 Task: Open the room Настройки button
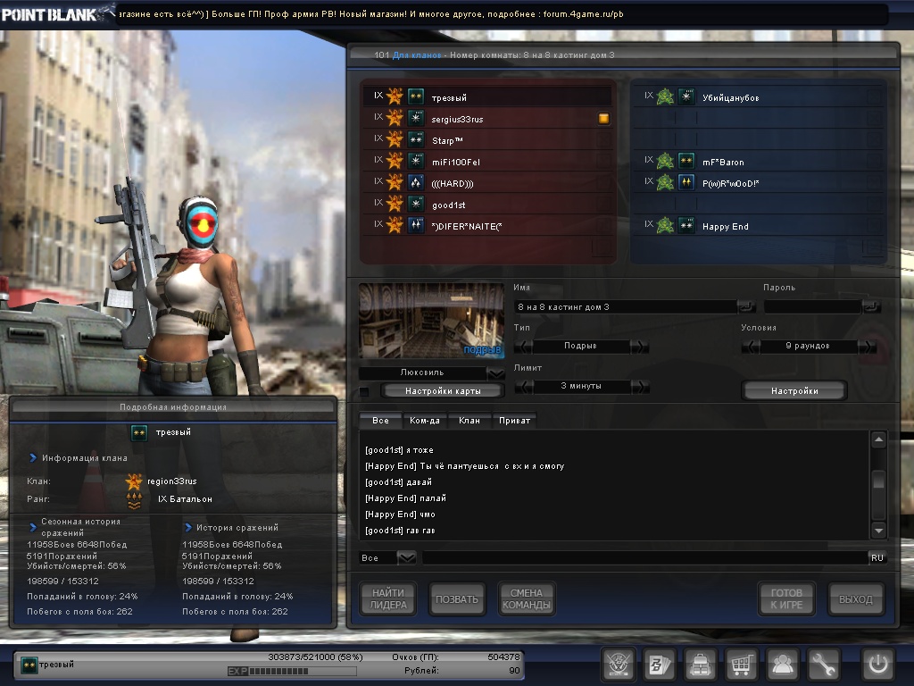[794, 391]
